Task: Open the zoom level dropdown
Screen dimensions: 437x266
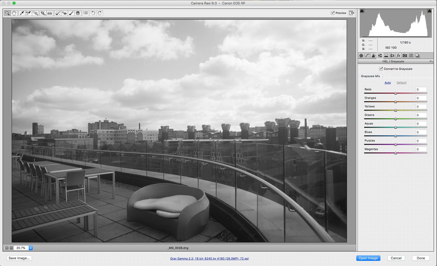Action: [x=31, y=248]
